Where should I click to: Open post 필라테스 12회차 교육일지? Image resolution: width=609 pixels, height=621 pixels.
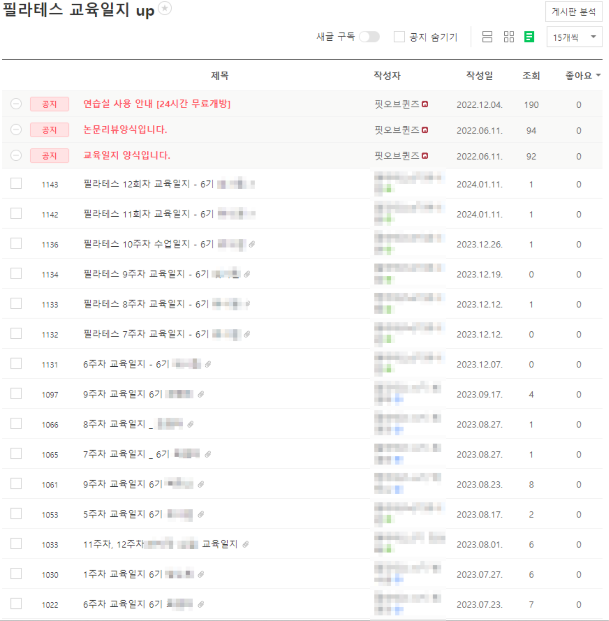click(x=148, y=184)
